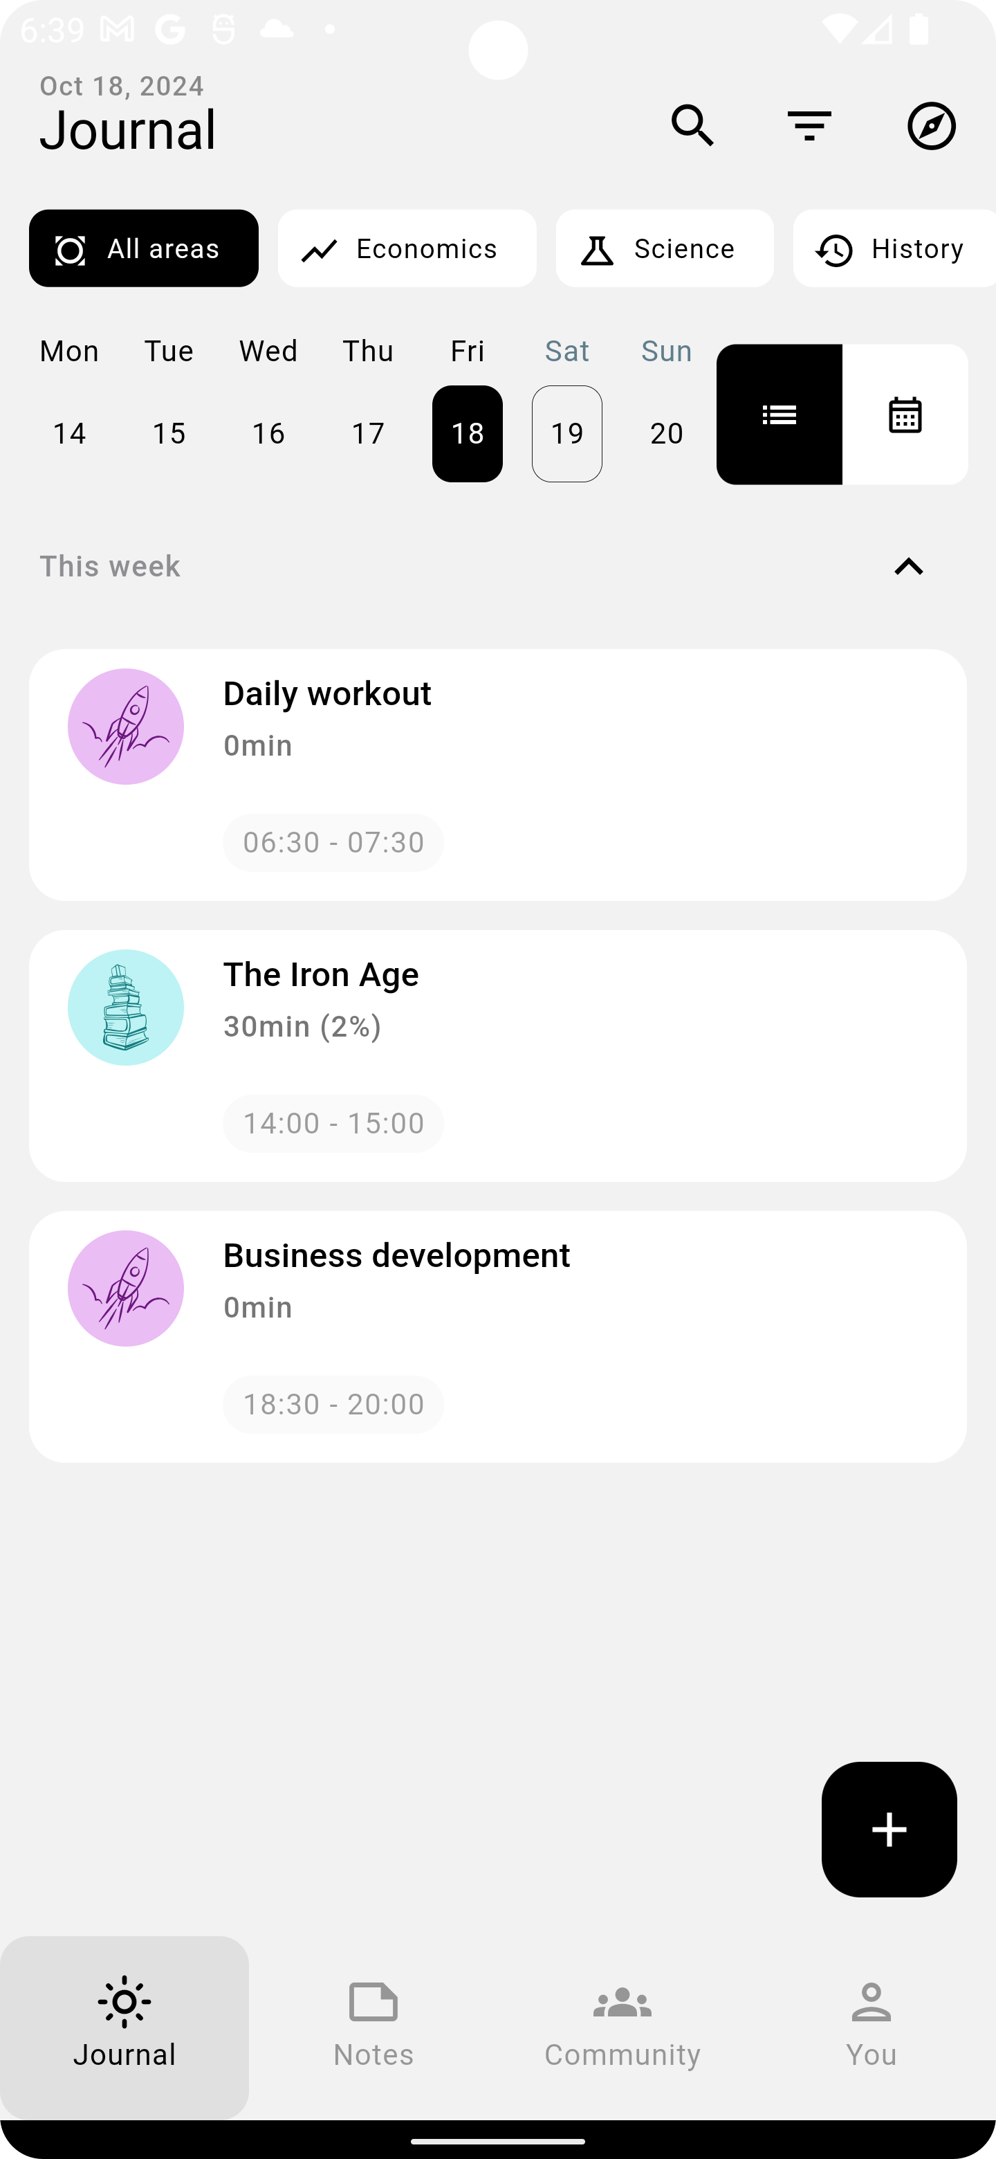The height and width of the screenshot is (2159, 996).
Task: Filter by the Science area
Action: tap(664, 248)
